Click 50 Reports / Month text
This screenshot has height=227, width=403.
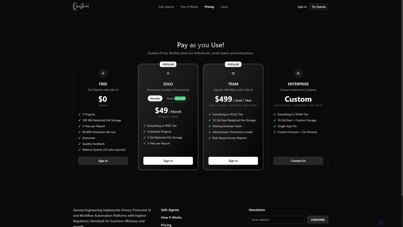pos(168,117)
